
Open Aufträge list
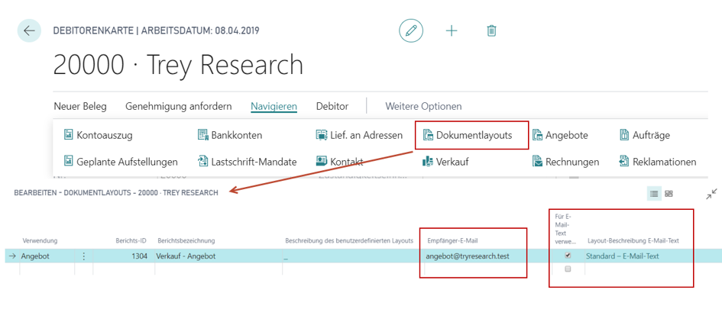[x=645, y=135]
